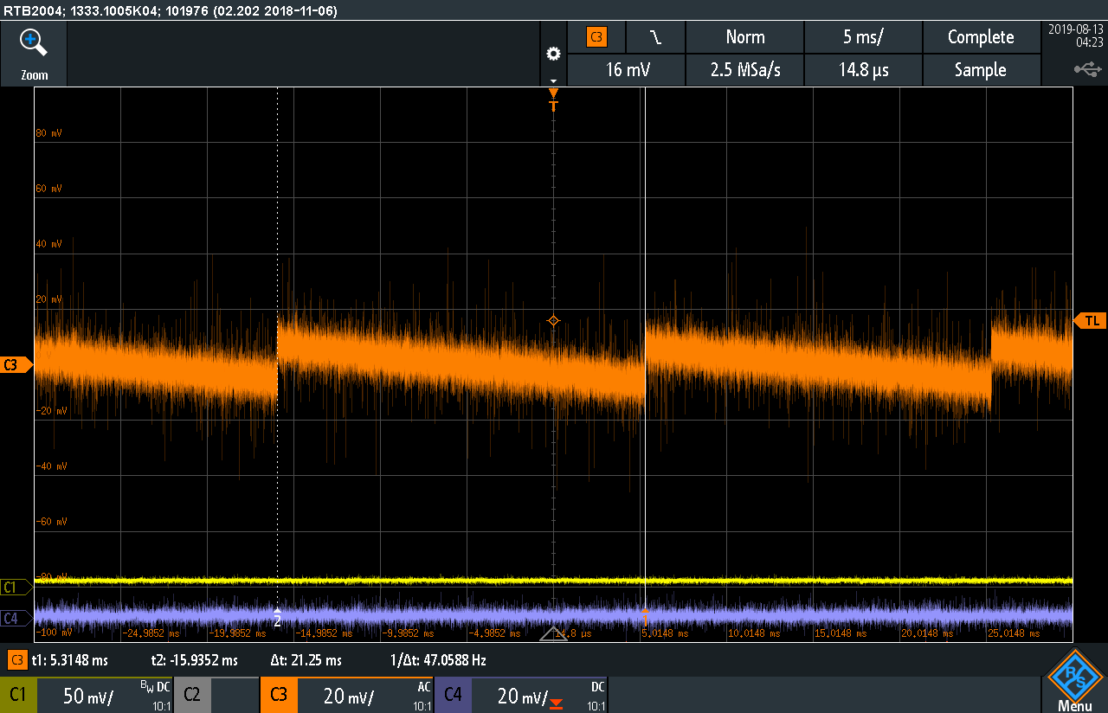Select the TL trigger level marker

(x=1090, y=321)
